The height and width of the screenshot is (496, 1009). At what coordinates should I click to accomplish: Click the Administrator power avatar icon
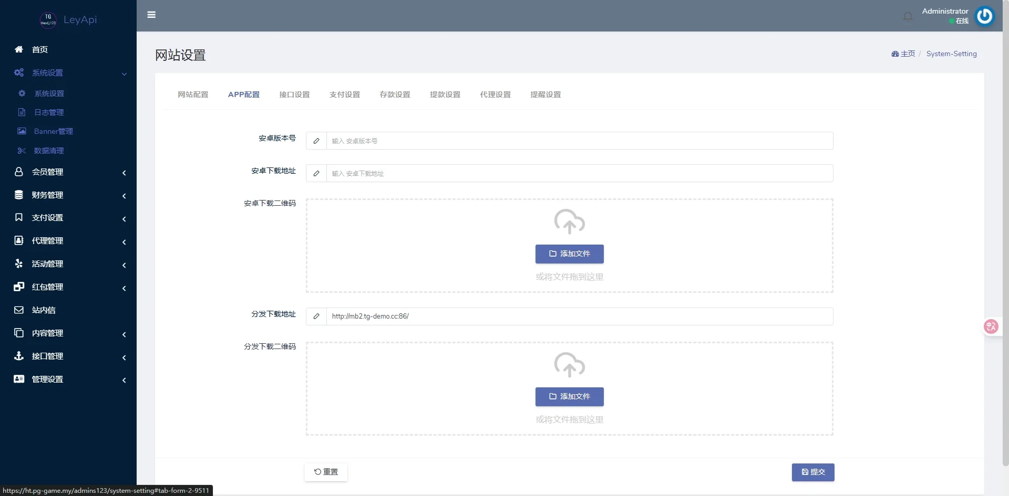984,16
